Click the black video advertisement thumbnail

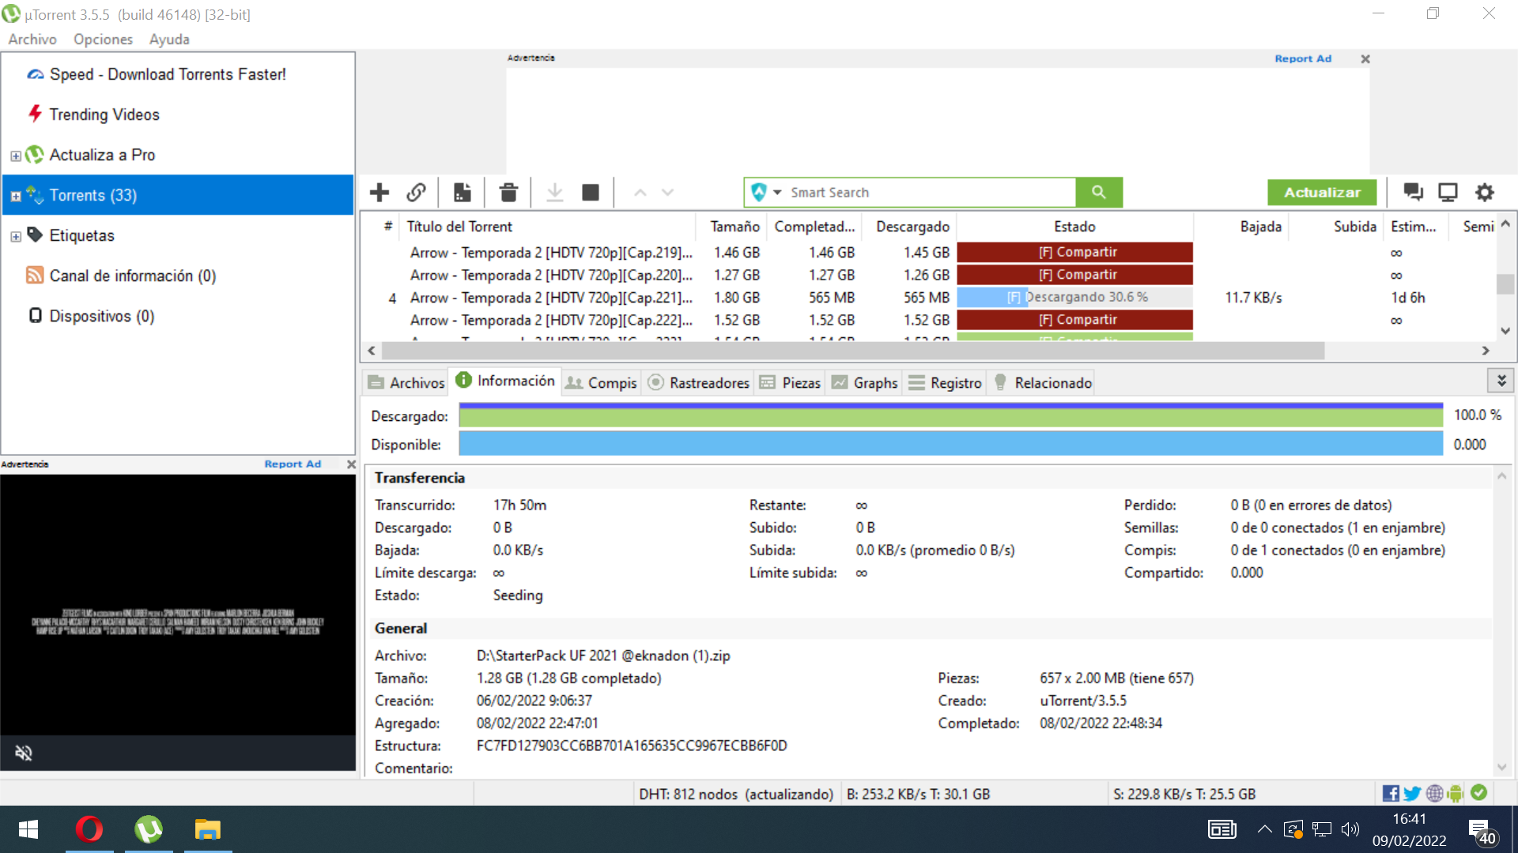pos(178,605)
